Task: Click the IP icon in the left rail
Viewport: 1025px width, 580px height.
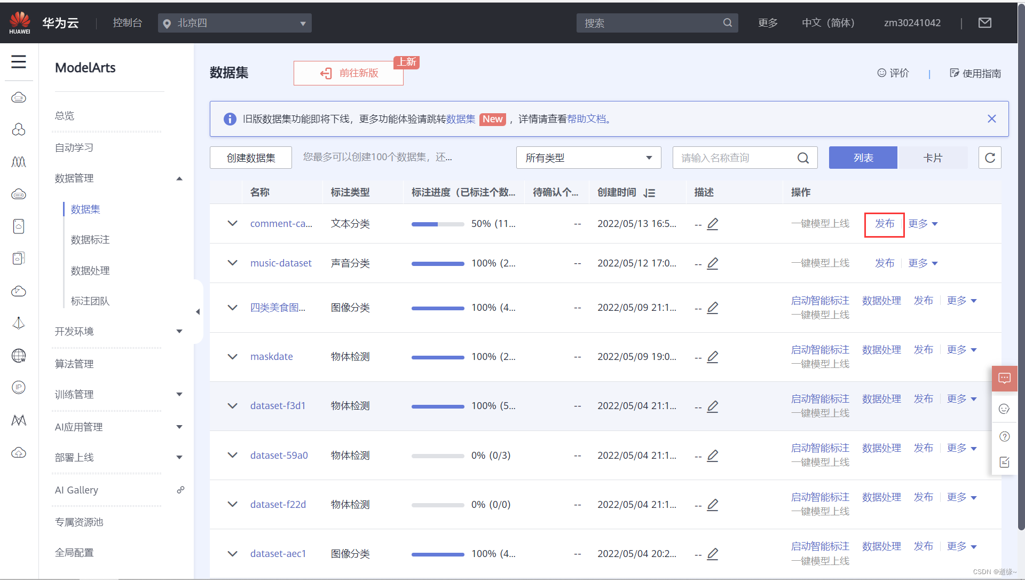Action: pos(19,387)
